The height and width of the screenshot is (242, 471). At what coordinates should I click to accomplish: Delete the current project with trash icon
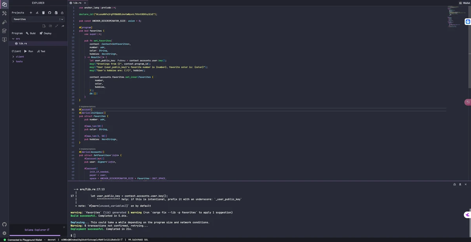point(43,13)
